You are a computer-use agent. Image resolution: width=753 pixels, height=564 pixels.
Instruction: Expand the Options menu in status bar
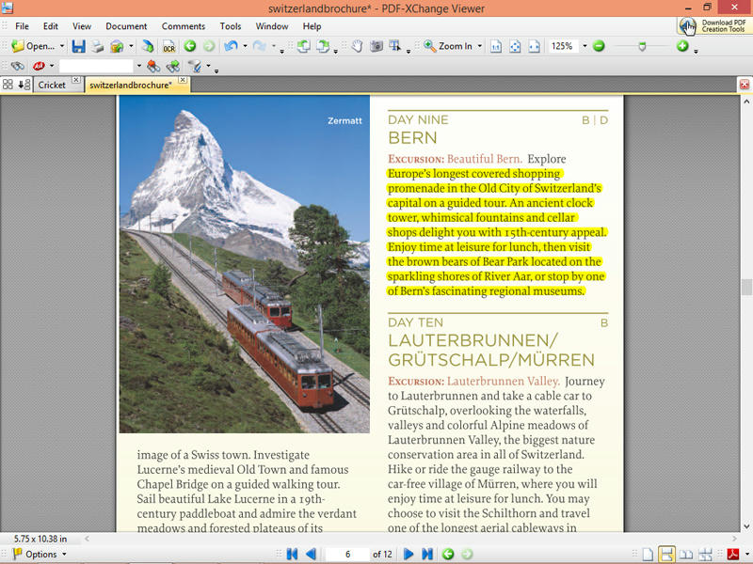40,554
